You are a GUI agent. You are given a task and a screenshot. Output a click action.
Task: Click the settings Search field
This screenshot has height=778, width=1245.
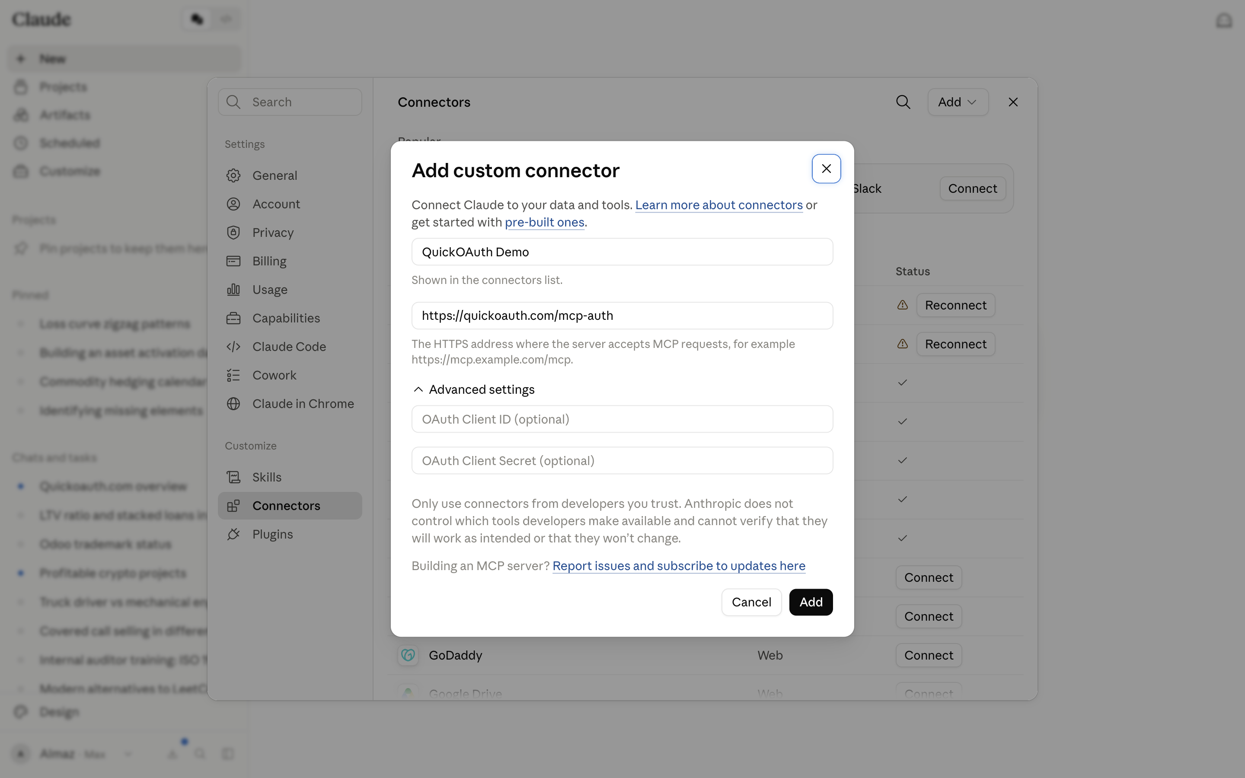290,102
